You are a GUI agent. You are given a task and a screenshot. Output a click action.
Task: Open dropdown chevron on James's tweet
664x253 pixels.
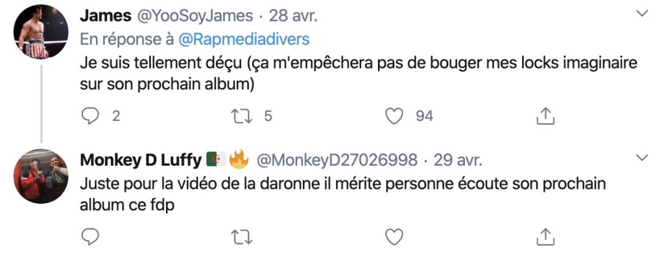643,14
